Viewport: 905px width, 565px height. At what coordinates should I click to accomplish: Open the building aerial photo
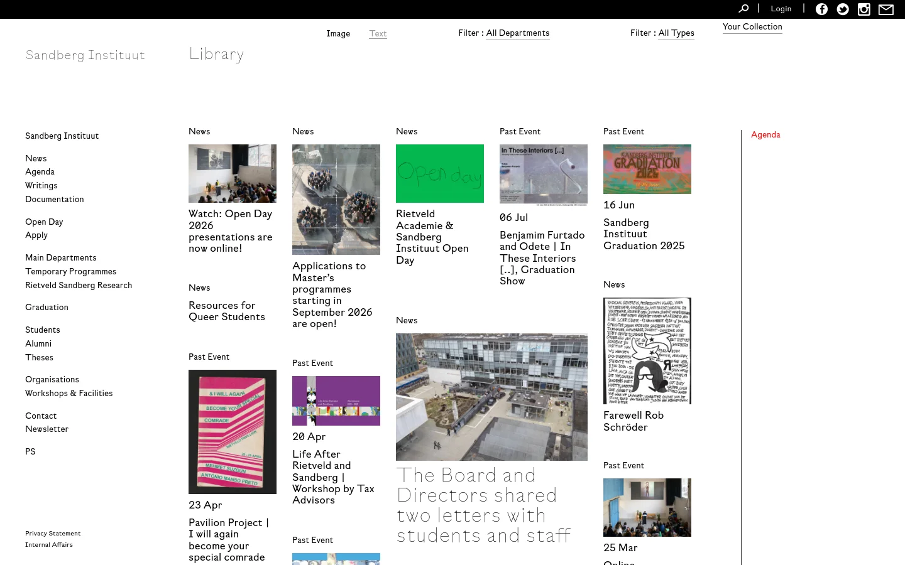pyautogui.click(x=491, y=397)
